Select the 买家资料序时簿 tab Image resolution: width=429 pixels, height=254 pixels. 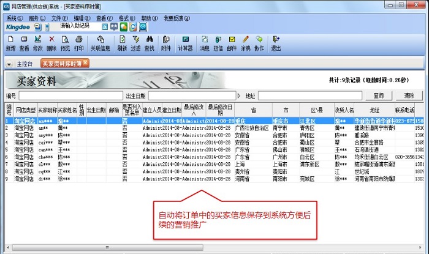click(x=62, y=64)
